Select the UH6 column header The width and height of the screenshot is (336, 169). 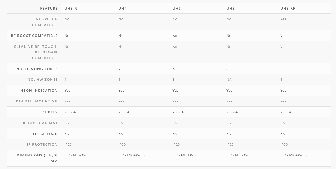coord(176,8)
